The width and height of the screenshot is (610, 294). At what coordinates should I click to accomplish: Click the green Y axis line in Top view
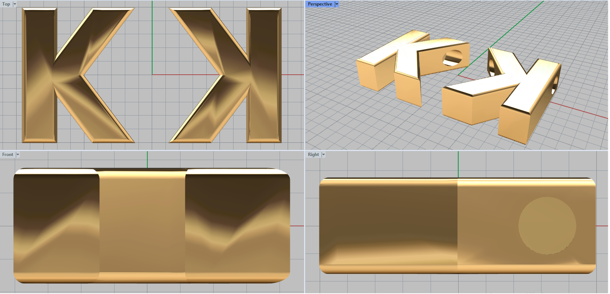click(x=152, y=38)
